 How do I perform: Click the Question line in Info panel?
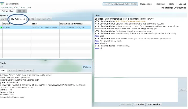[x=26, y=75]
